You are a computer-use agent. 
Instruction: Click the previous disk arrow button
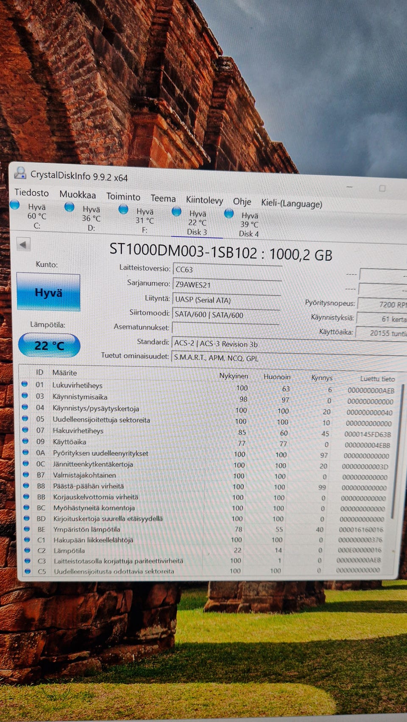[23, 244]
